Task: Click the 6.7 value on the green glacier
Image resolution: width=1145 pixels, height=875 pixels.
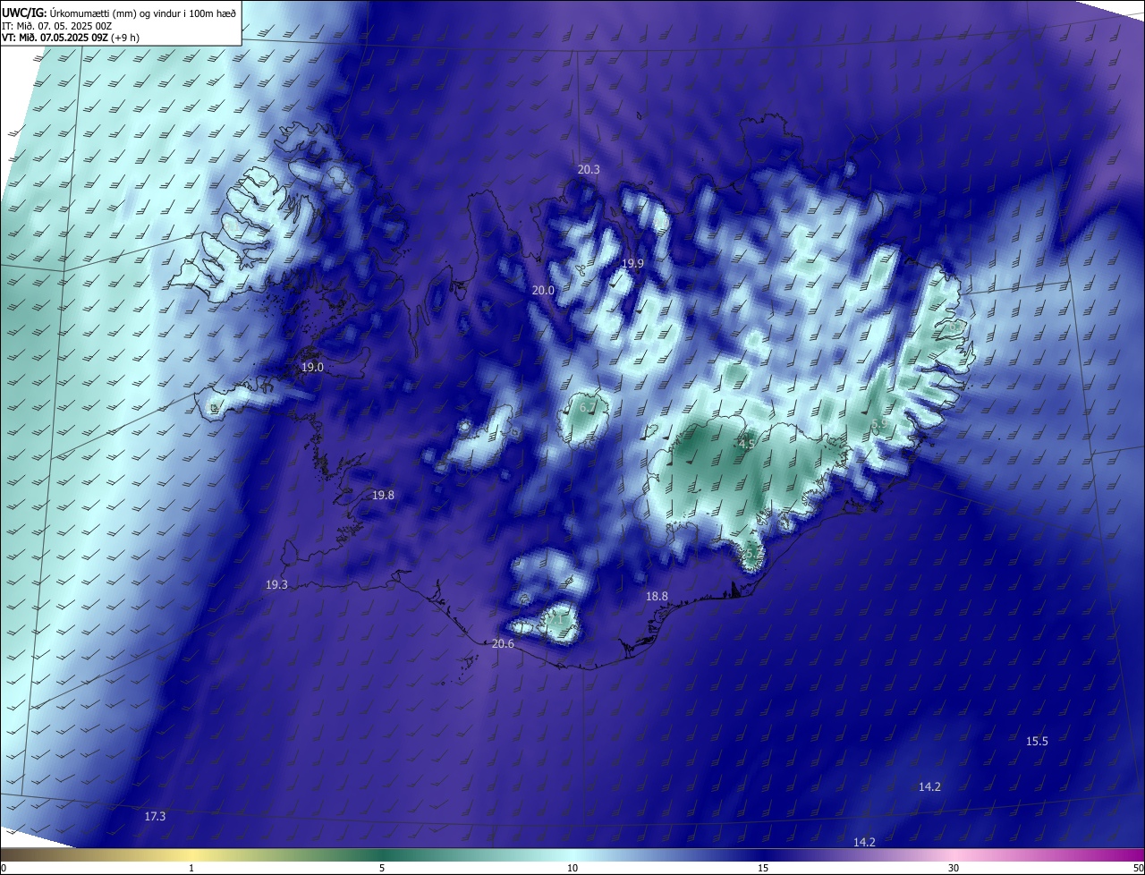Action: pyautogui.click(x=588, y=407)
